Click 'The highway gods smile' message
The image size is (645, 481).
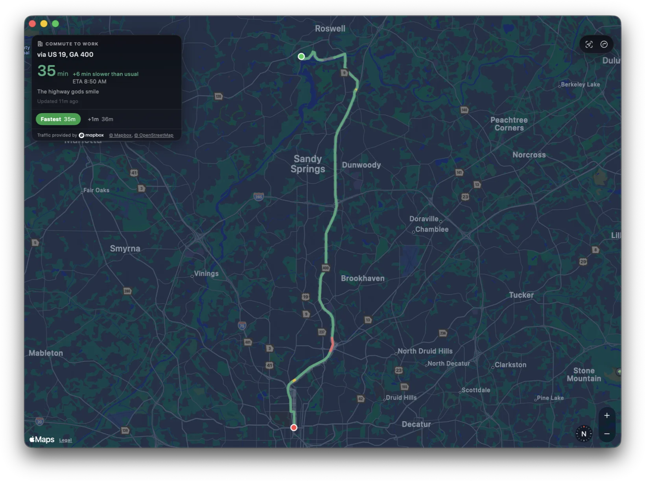coord(68,92)
